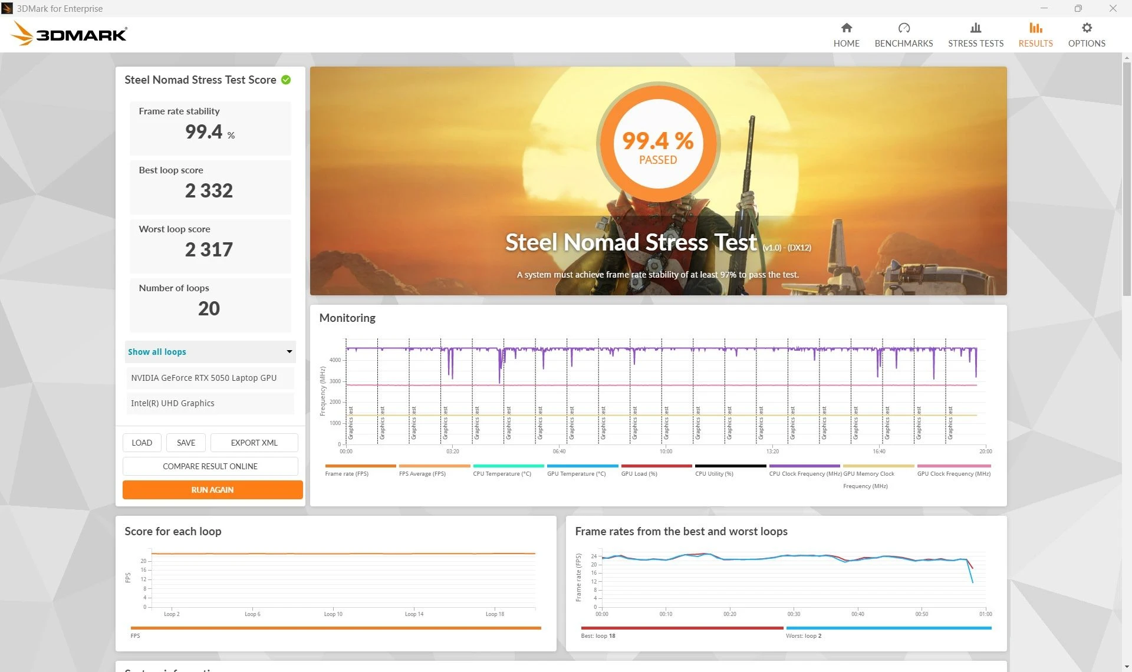Viewport: 1132px width, 672px height.
Task: Click the 3DMark logo
Action: click(x=68, y=34)
